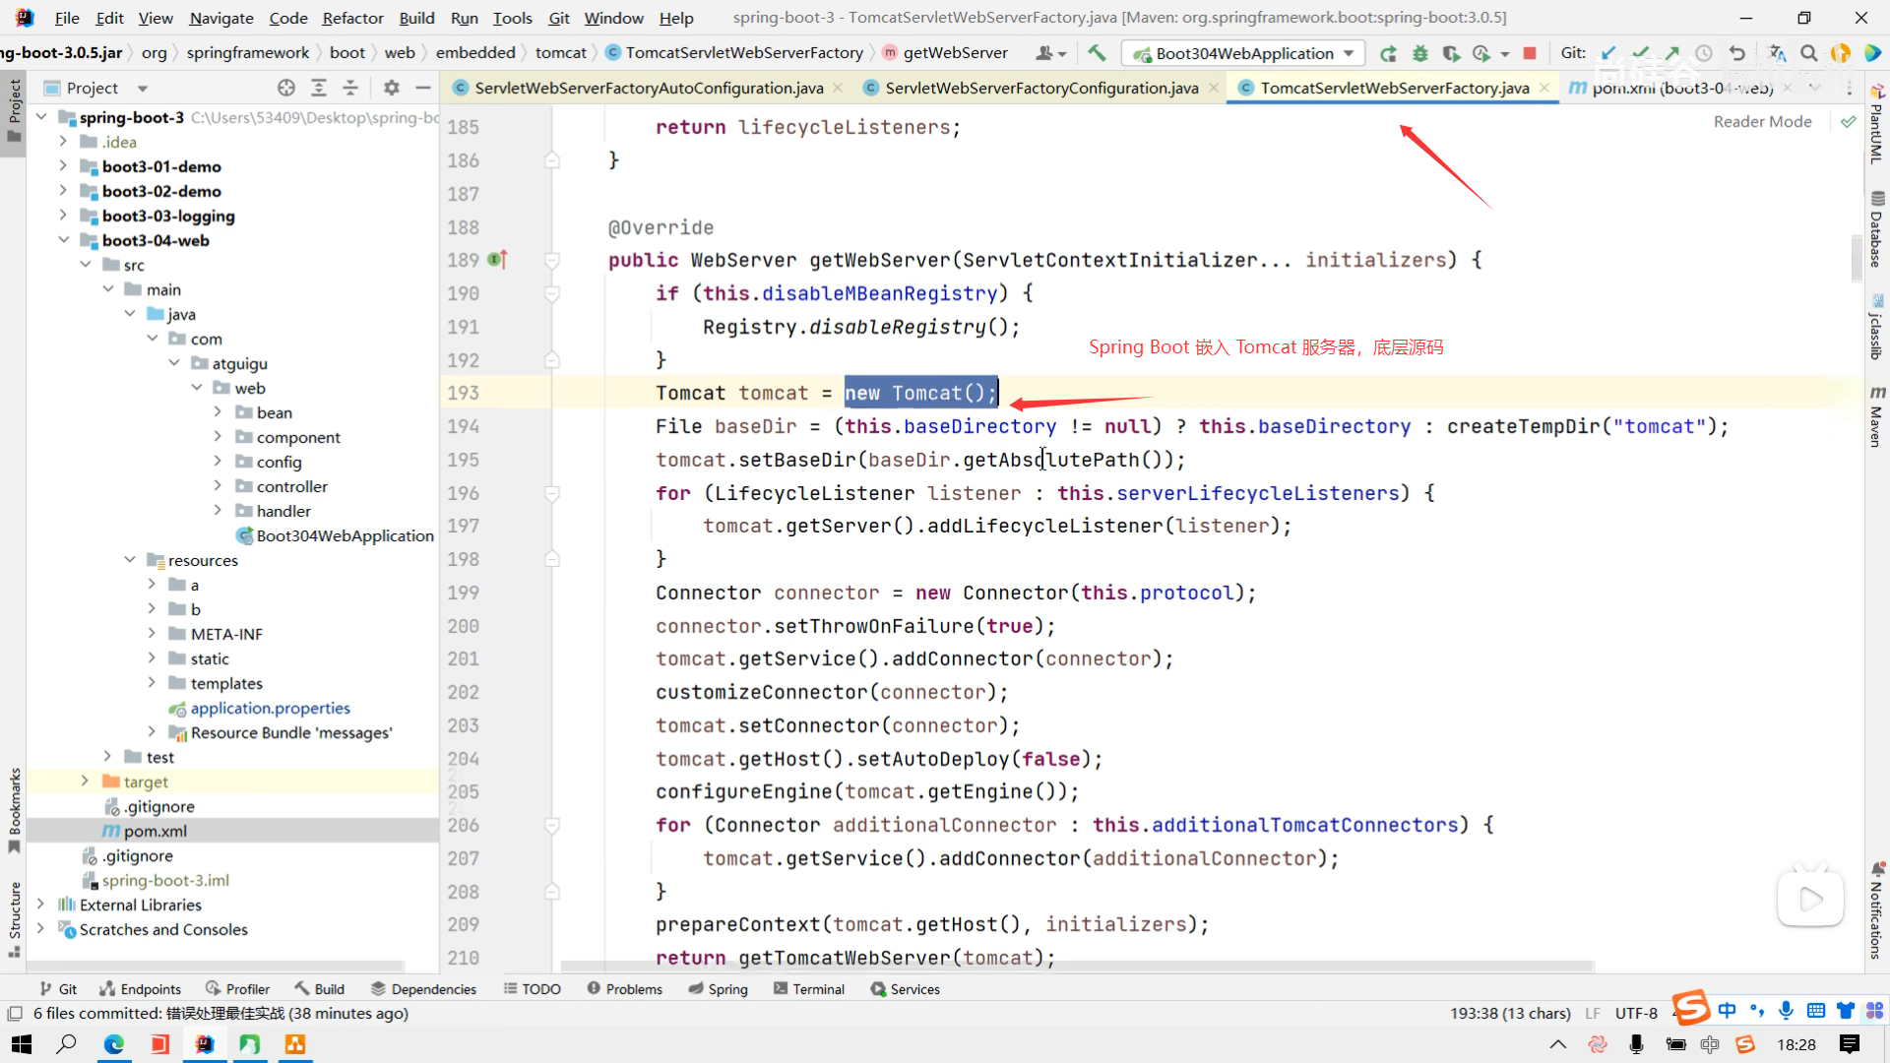Toggle the code fold marker at line 196
The height and width of the screenshot is (1063, 1890).
pyautogui.click(x=552, y=493)
